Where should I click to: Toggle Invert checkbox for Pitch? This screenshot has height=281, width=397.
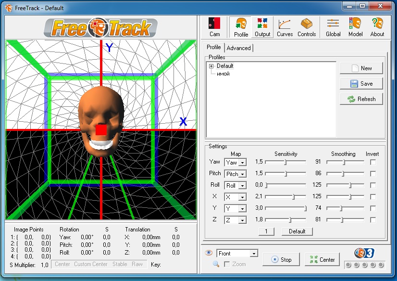point(372,174)
